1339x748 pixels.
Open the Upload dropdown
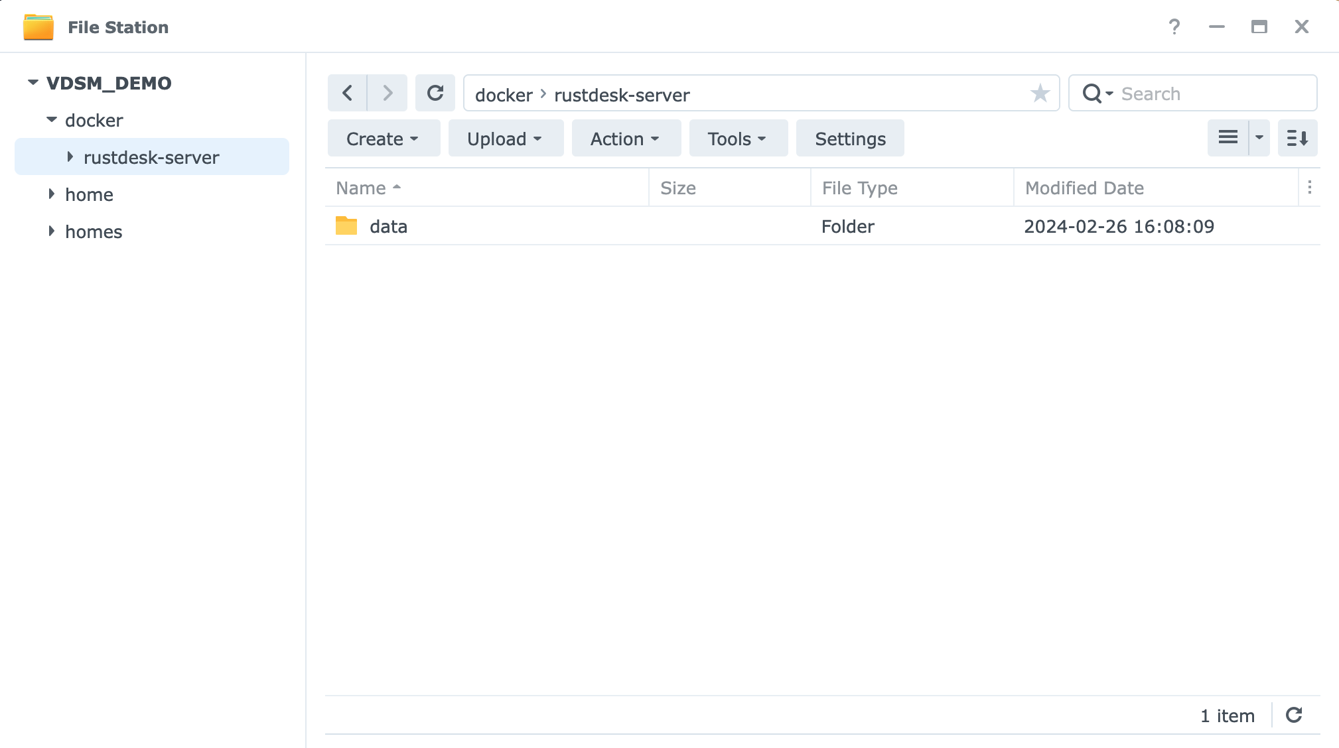coord(506,138)
